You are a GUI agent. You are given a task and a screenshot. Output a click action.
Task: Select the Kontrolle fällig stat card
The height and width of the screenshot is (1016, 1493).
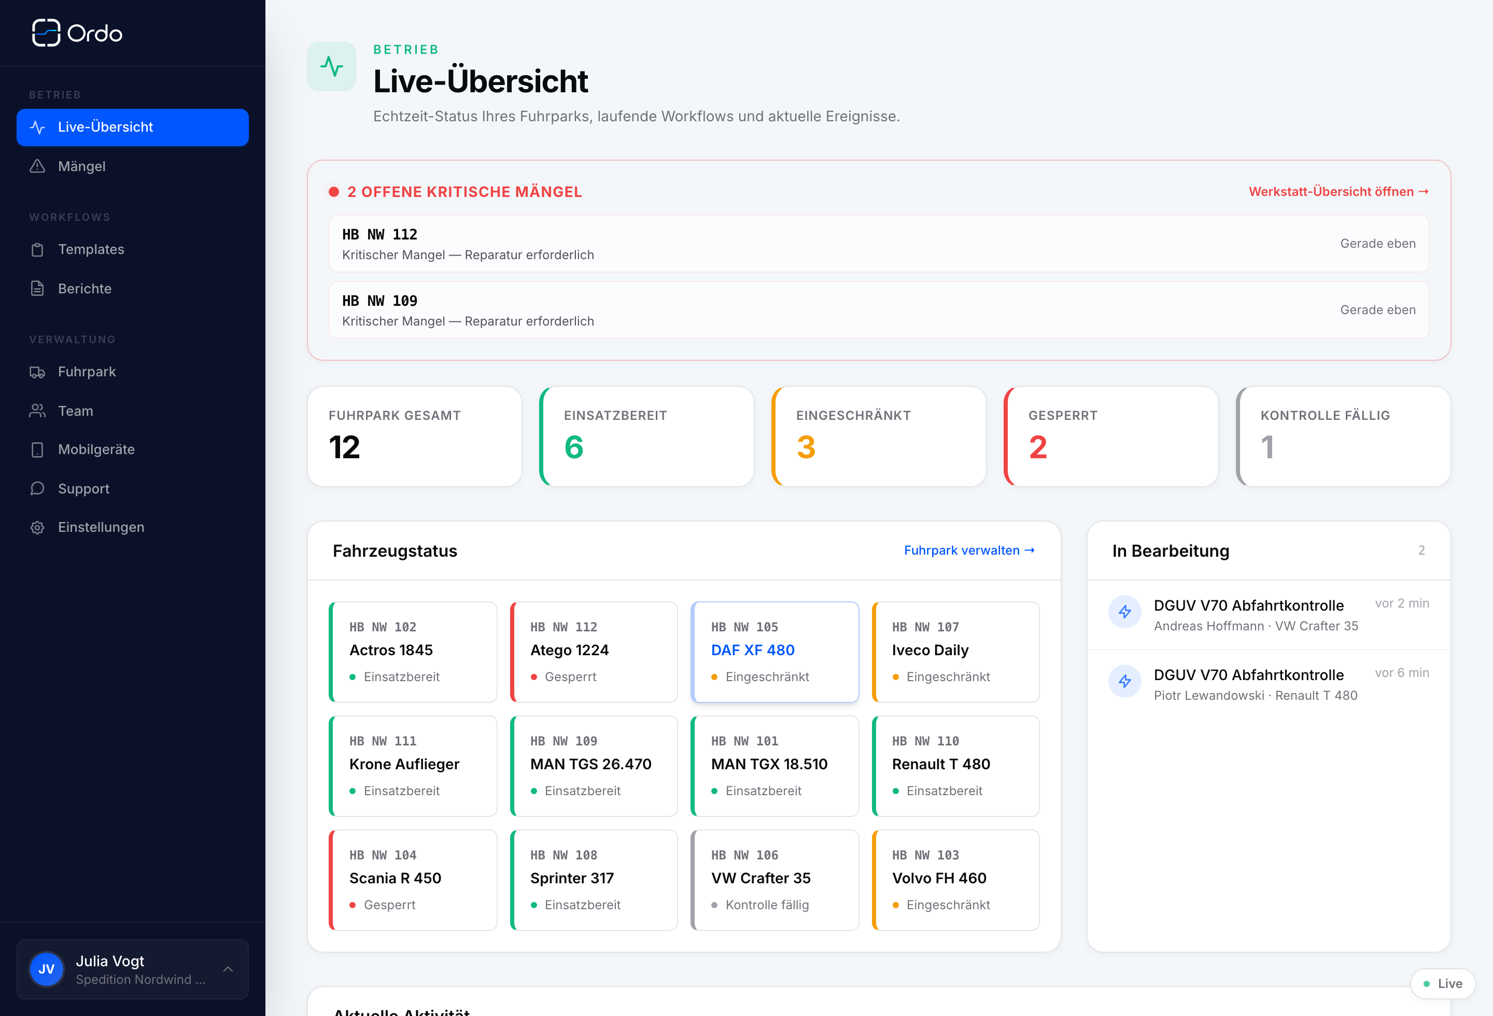pyautogui.click(x=1343, y=436)
